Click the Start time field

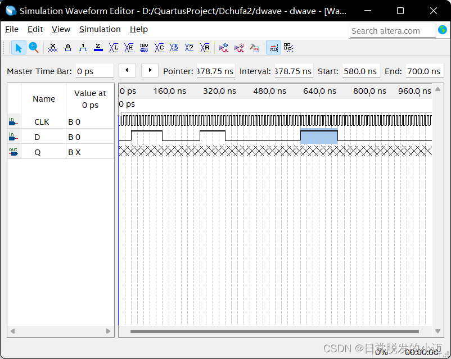tap(361, 71)
